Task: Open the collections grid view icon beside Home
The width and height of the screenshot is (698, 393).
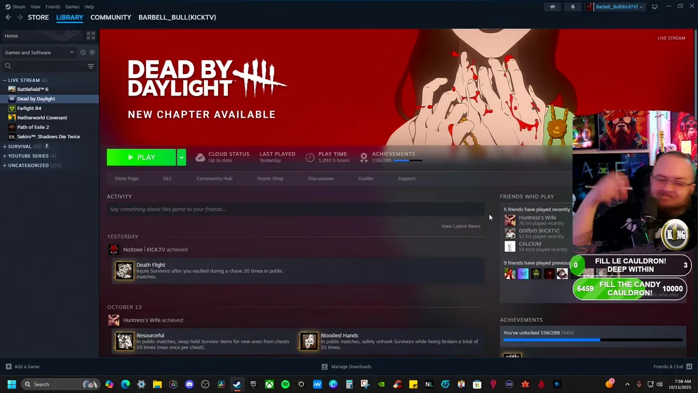Action: 91,36
